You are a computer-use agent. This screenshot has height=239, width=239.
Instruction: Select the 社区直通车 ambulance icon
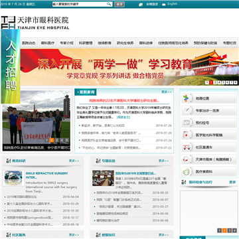tap(186, 147)
